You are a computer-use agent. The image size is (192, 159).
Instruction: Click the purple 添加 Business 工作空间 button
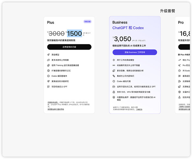coord(135,52)
